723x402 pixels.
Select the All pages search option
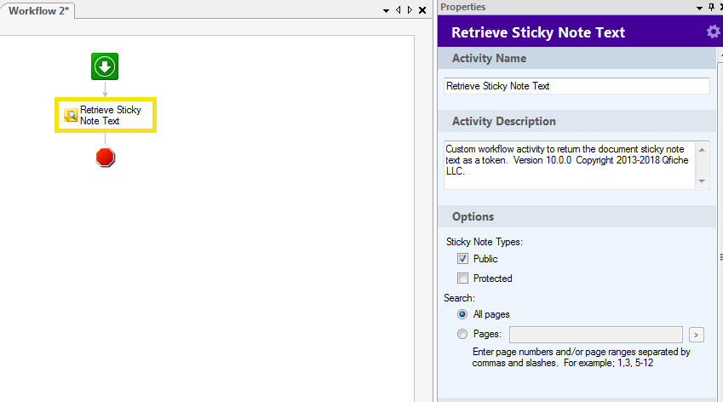pos(462,314)
